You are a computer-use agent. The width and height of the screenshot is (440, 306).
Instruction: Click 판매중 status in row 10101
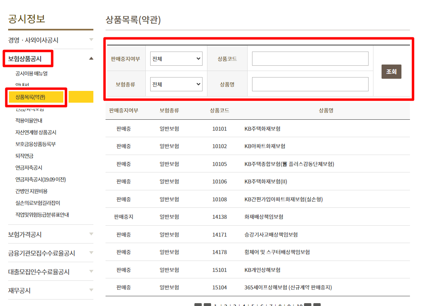coord(123,129)
